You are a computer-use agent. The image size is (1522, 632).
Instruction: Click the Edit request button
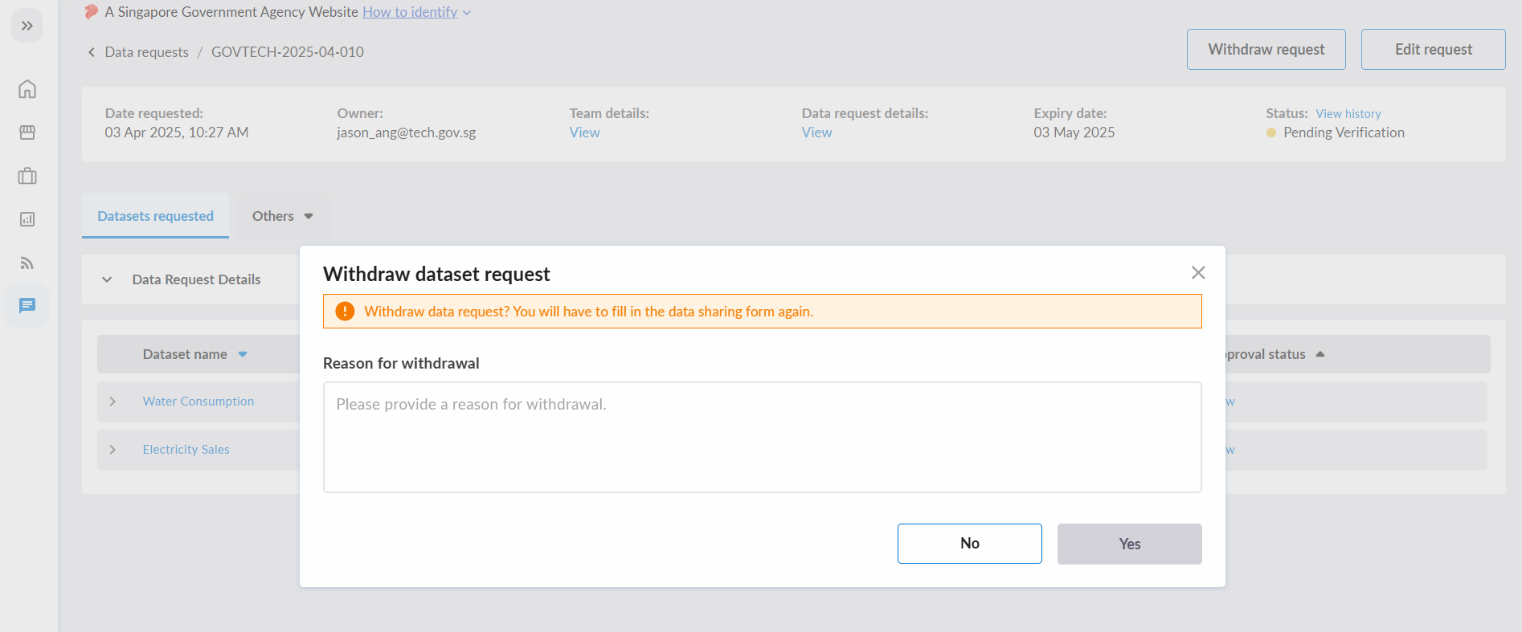coord(1434,50)
